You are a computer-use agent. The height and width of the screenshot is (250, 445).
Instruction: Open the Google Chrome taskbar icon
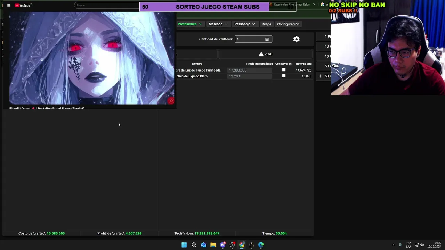[242, 245]
